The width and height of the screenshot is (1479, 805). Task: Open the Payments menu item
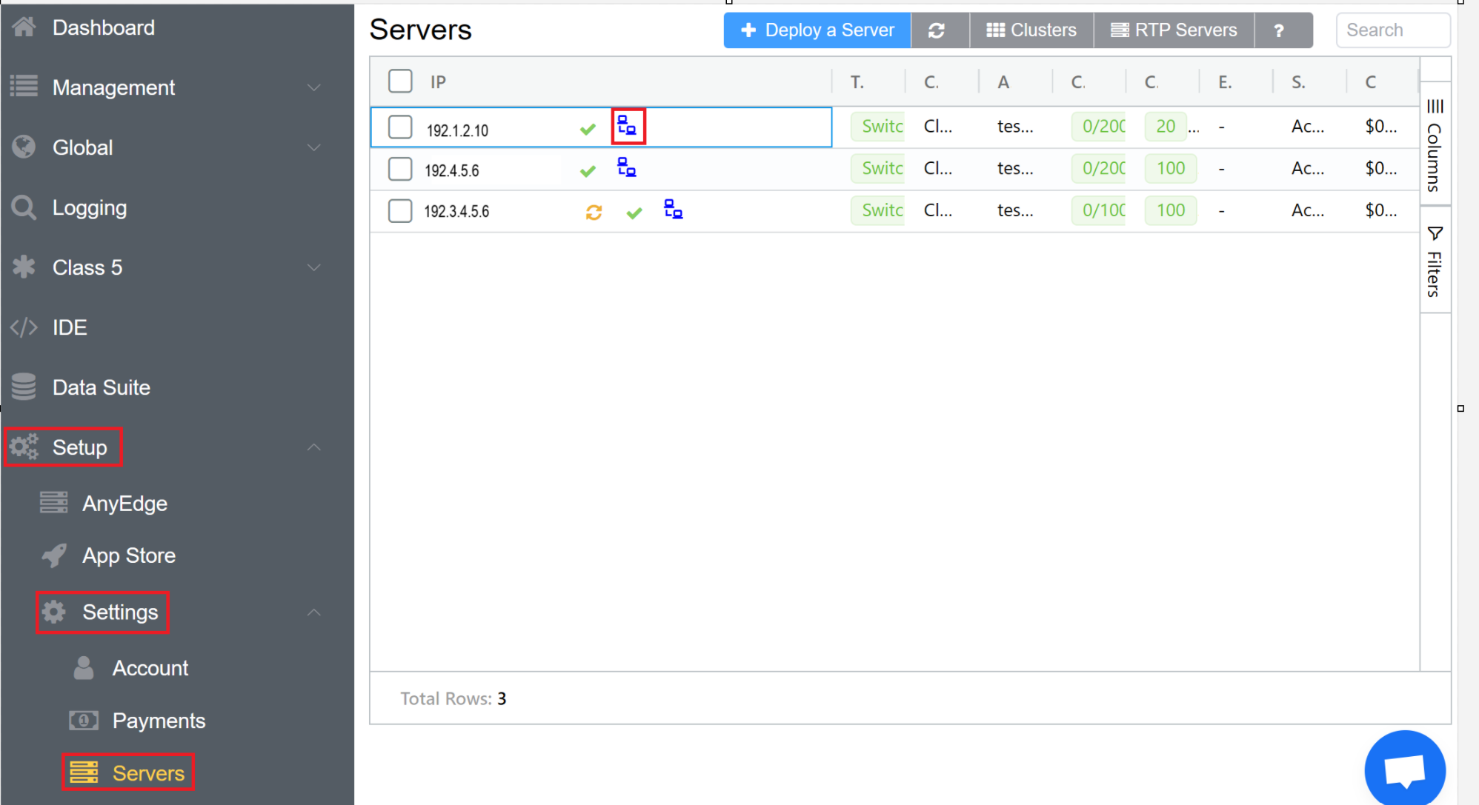[159, 721]
